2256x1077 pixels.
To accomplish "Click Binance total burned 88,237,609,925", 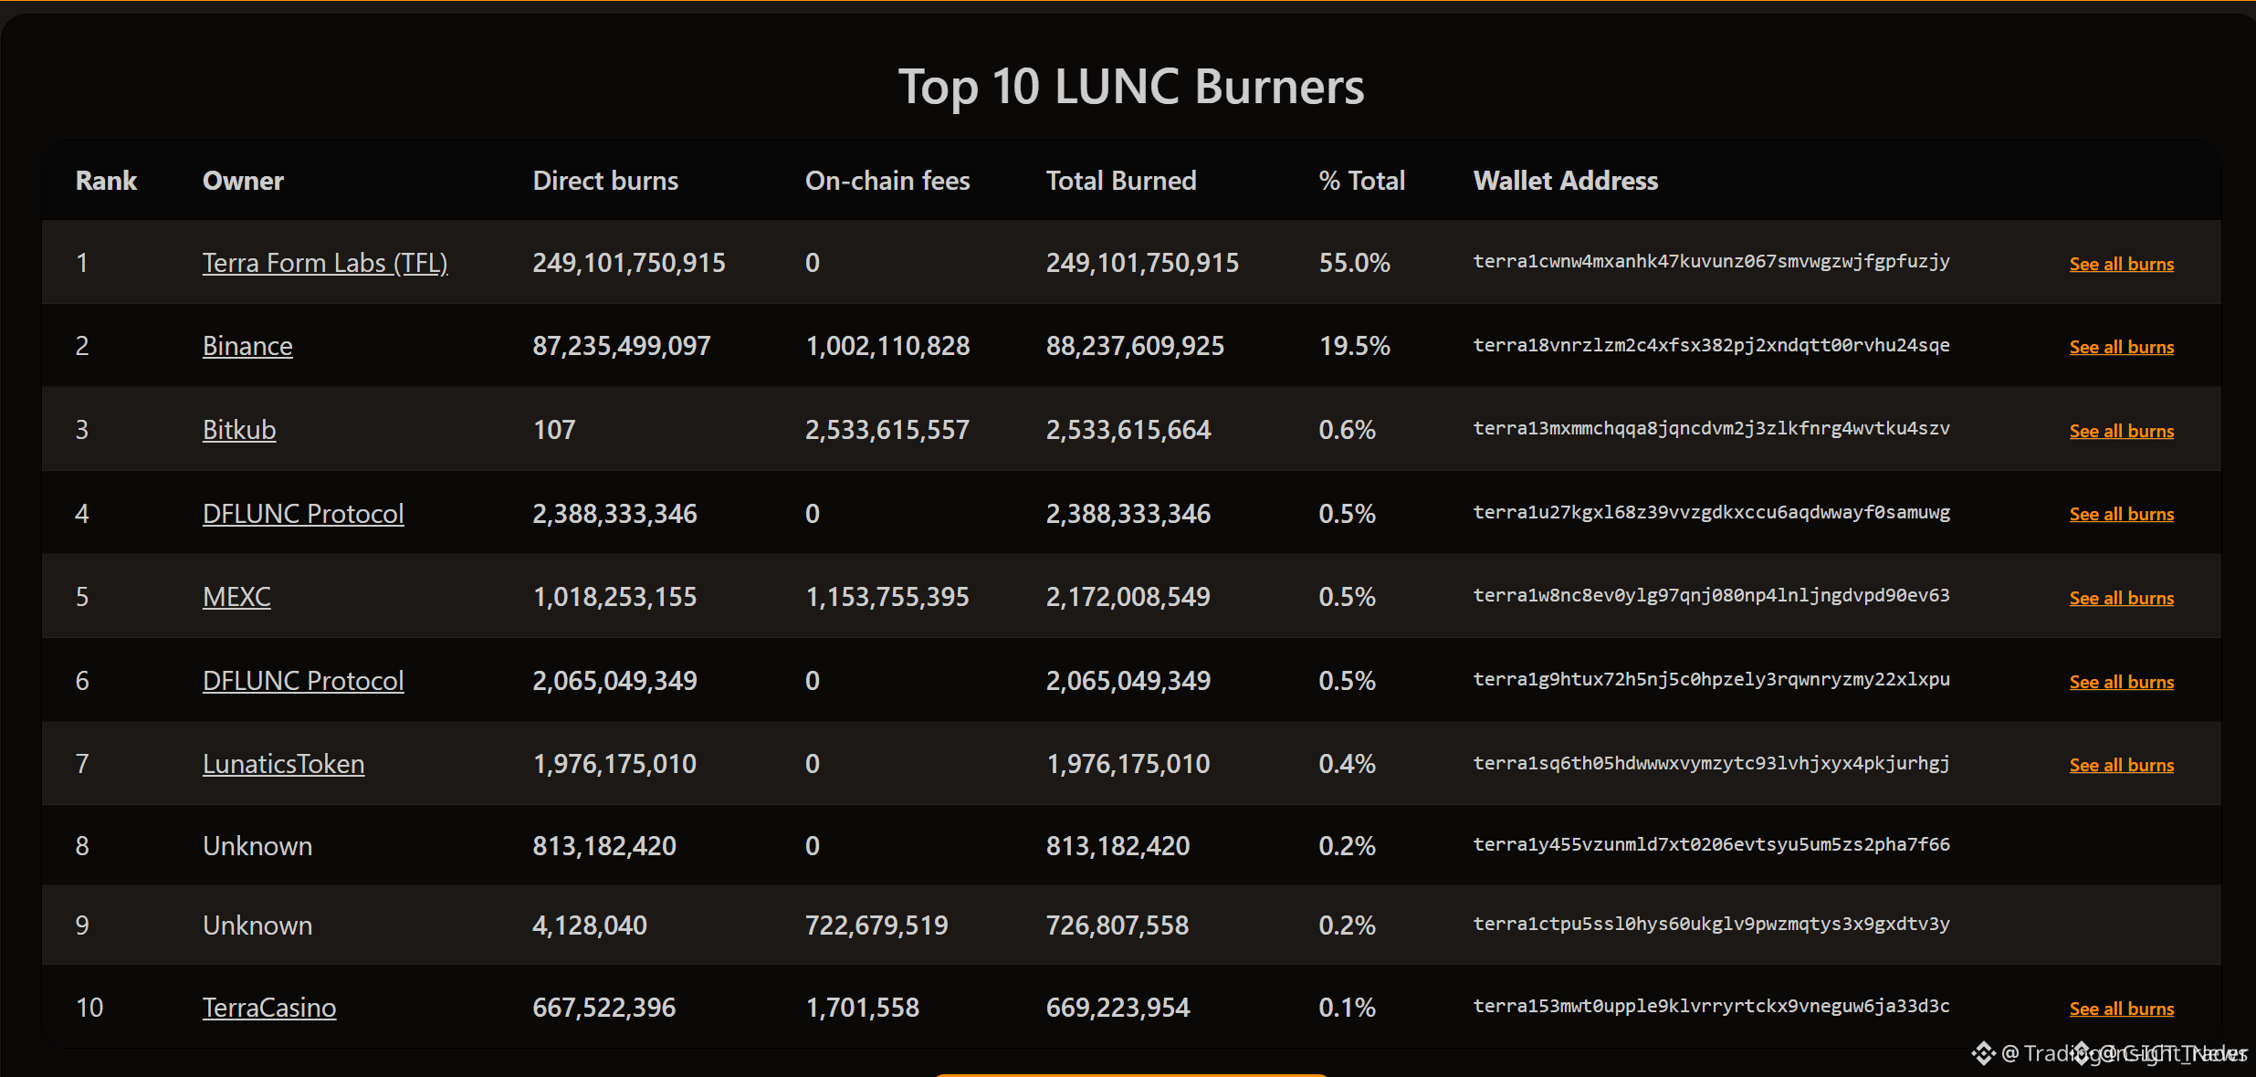I will [x=1135, y=346].
